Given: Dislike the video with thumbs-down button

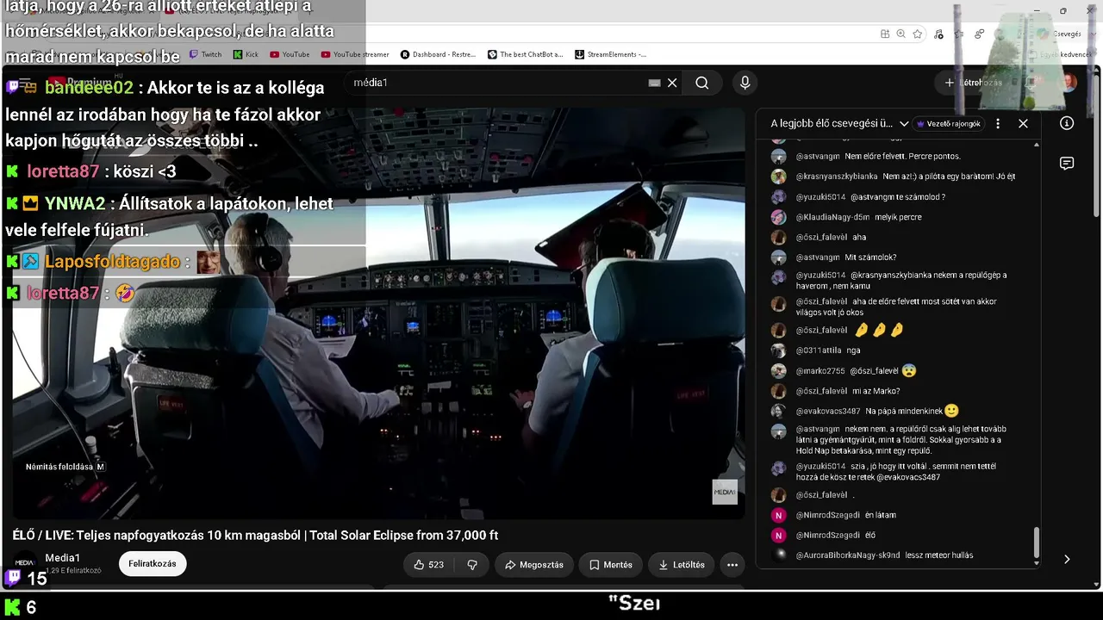Looking at the screenshot, I should click(x=472, y=565).
